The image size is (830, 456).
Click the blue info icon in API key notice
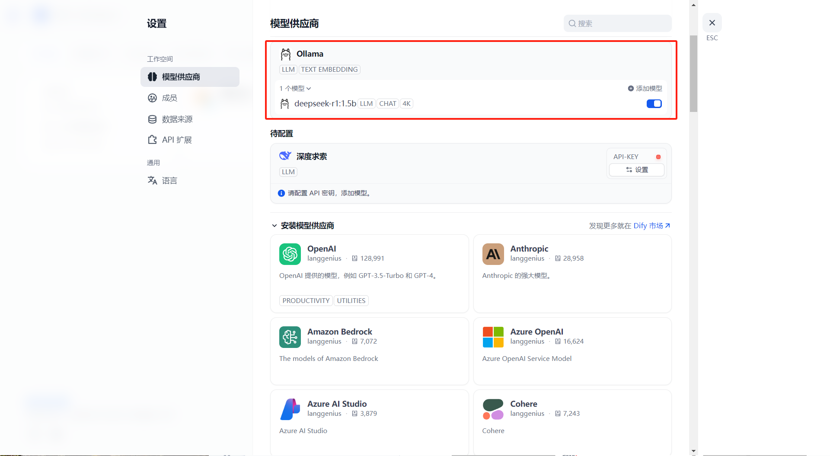click(281, 193)
